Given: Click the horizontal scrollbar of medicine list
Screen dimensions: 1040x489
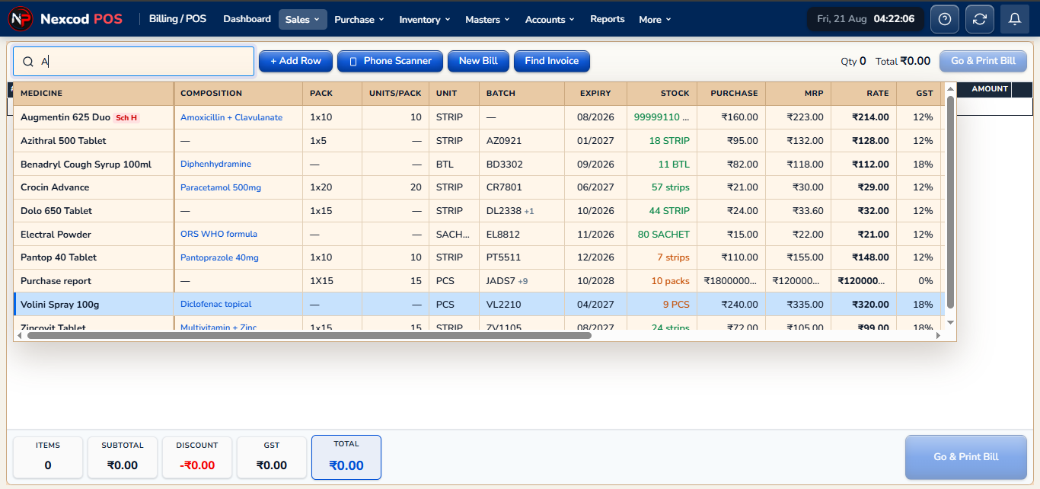Looking at the screenshot, I should [311, 334].
